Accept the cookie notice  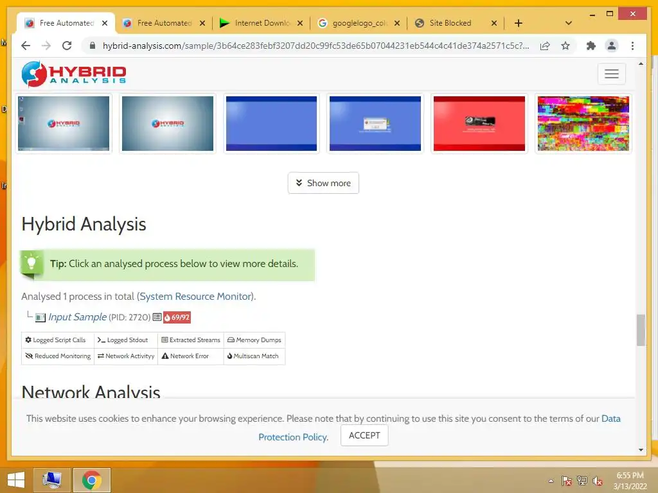(x=364, y=435)
